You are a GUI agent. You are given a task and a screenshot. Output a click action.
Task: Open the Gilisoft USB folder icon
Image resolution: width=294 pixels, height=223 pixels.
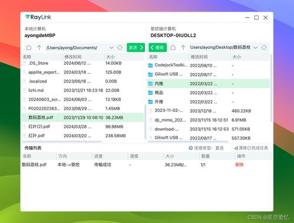pos(150,74)
